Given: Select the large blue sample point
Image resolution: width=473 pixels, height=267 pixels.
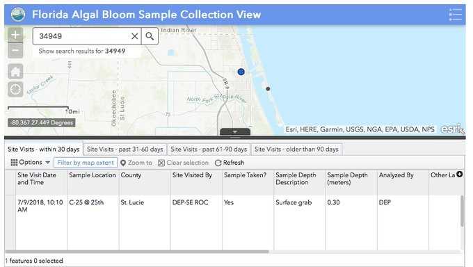Looking at the screenshot, I should pos(241,72).
